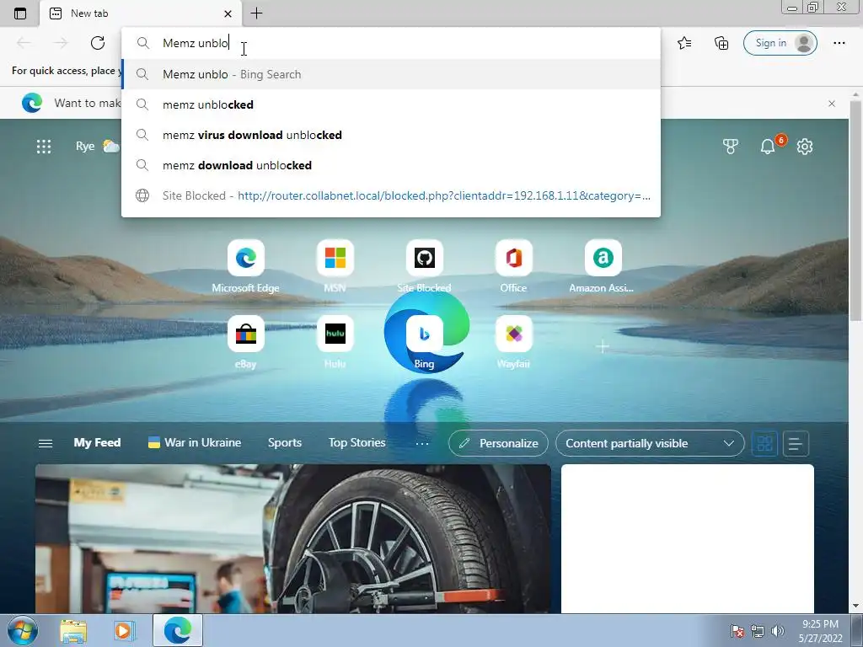Screen dimensions: 863x647
Task: Click the browser back arrow
Action: tap(24, 43)
